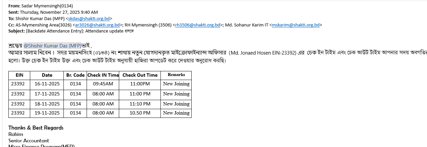
Task: Click the sender name Sadar Mymensingh(0134)
Action: (47, 6)
